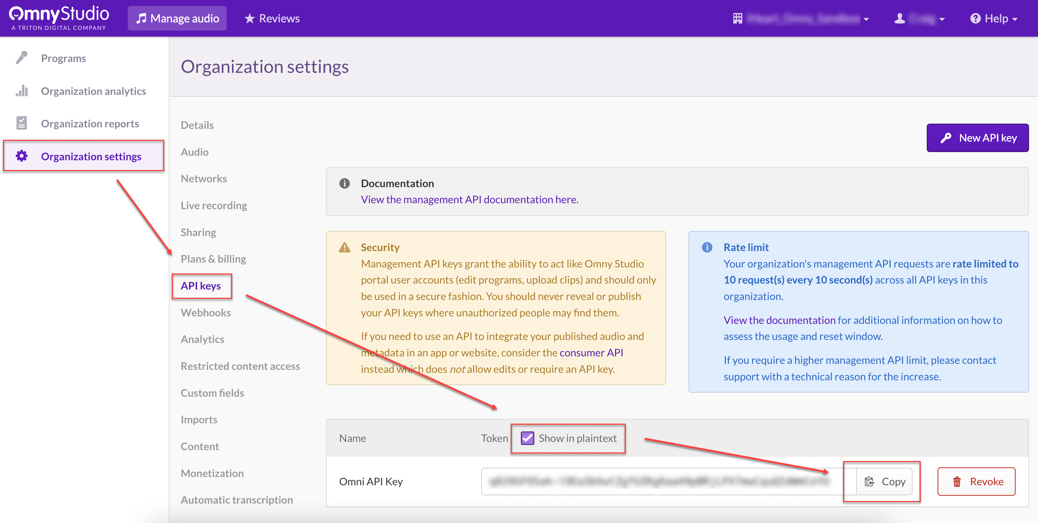This screenshot has width=1038, height=523.
Task: Open the Help dropdown menu
Action: [x=994, y=19]
